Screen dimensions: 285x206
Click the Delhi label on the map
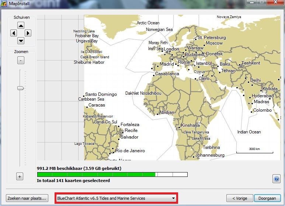256,80
